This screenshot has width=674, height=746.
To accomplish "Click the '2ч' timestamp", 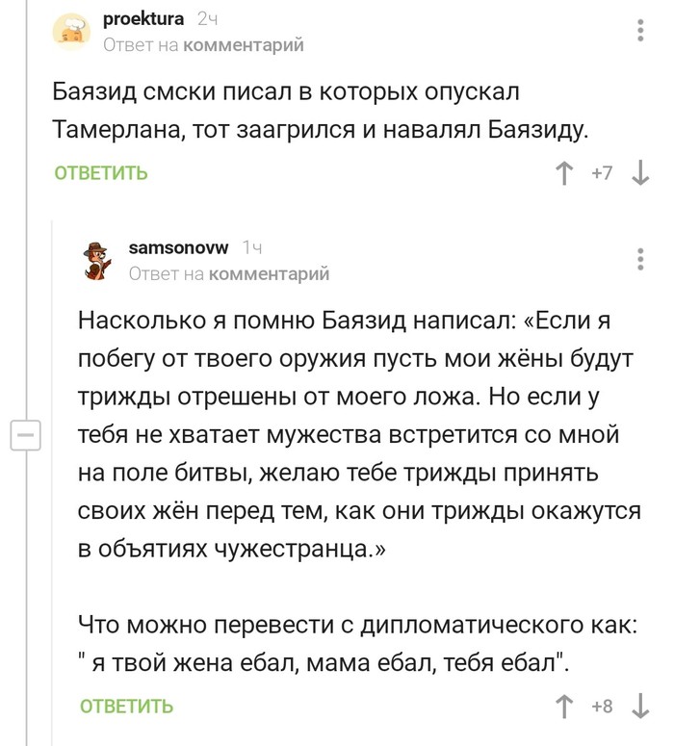I will tap(207, 18).
